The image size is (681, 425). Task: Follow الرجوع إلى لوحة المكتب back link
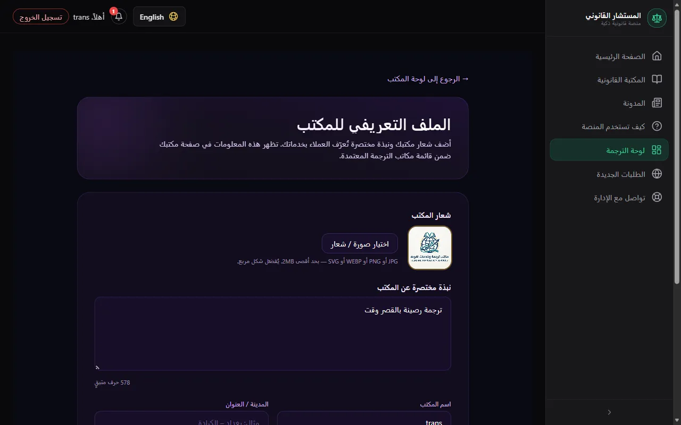(x=428, y=79)
